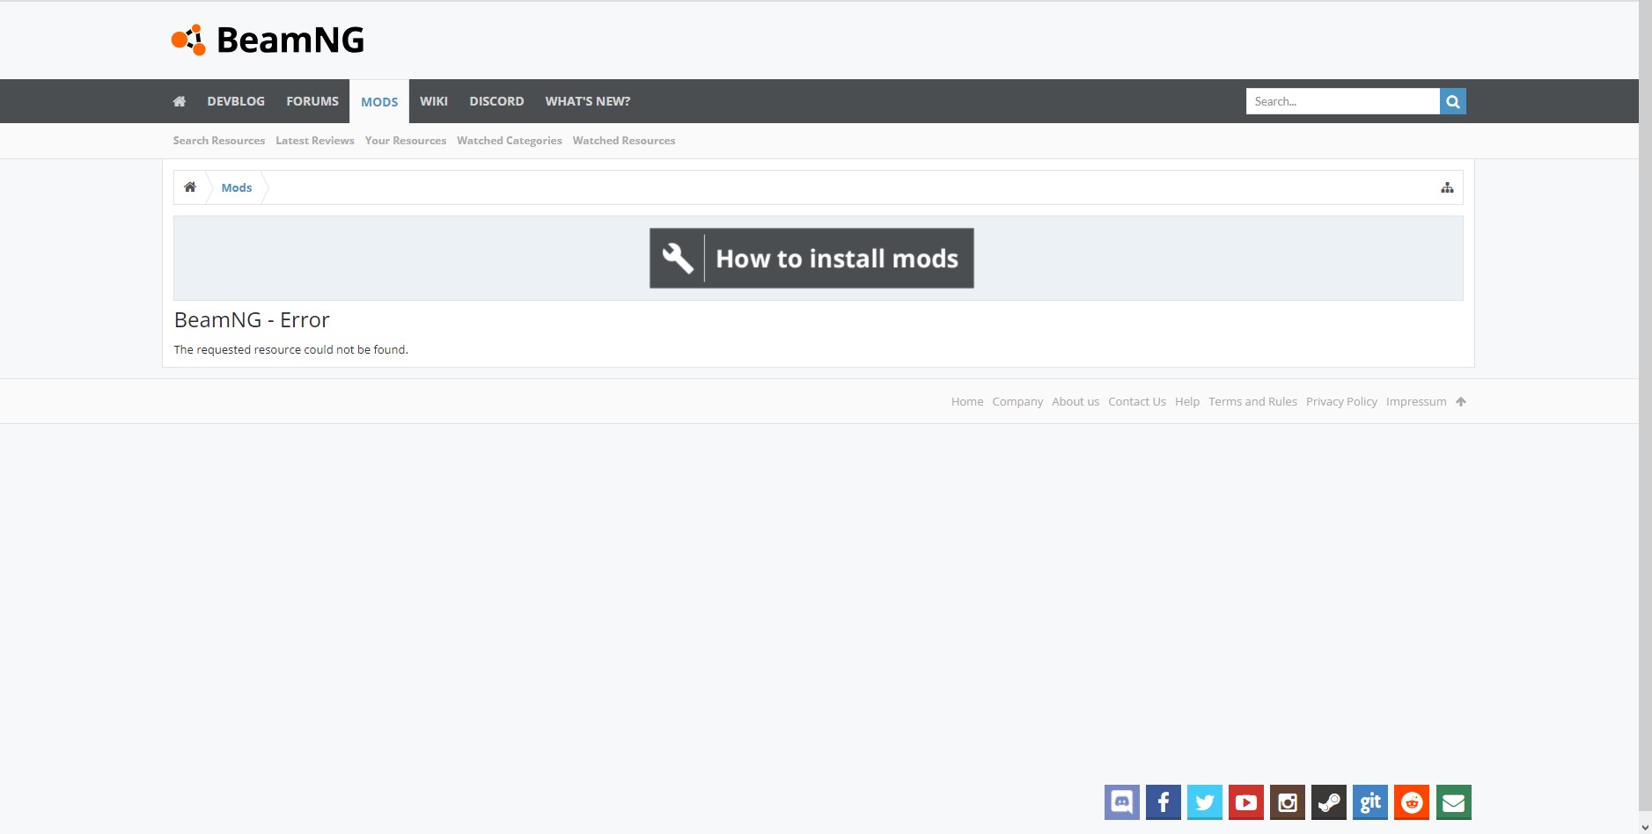1652x834 pixels.
Task: Click the BeamNG logo
Action: [x=268, y=40]
